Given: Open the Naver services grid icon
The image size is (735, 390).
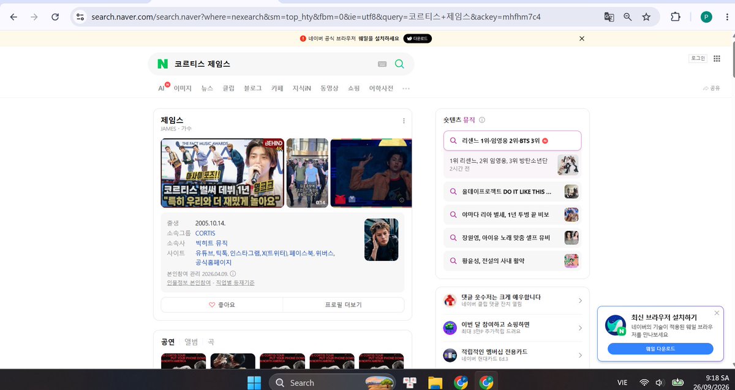Looking at the screenshot, I should (x=717, y=58).
